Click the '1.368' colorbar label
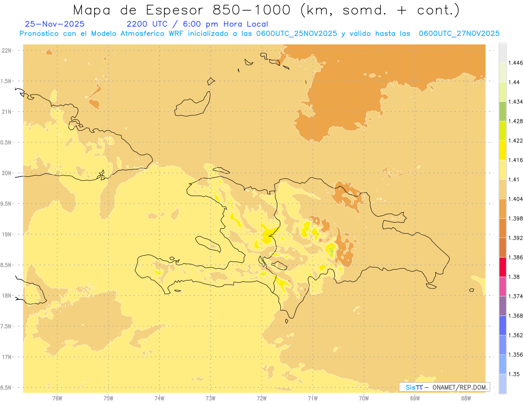This screenshot has height=404, width=523. coord(515,316)
